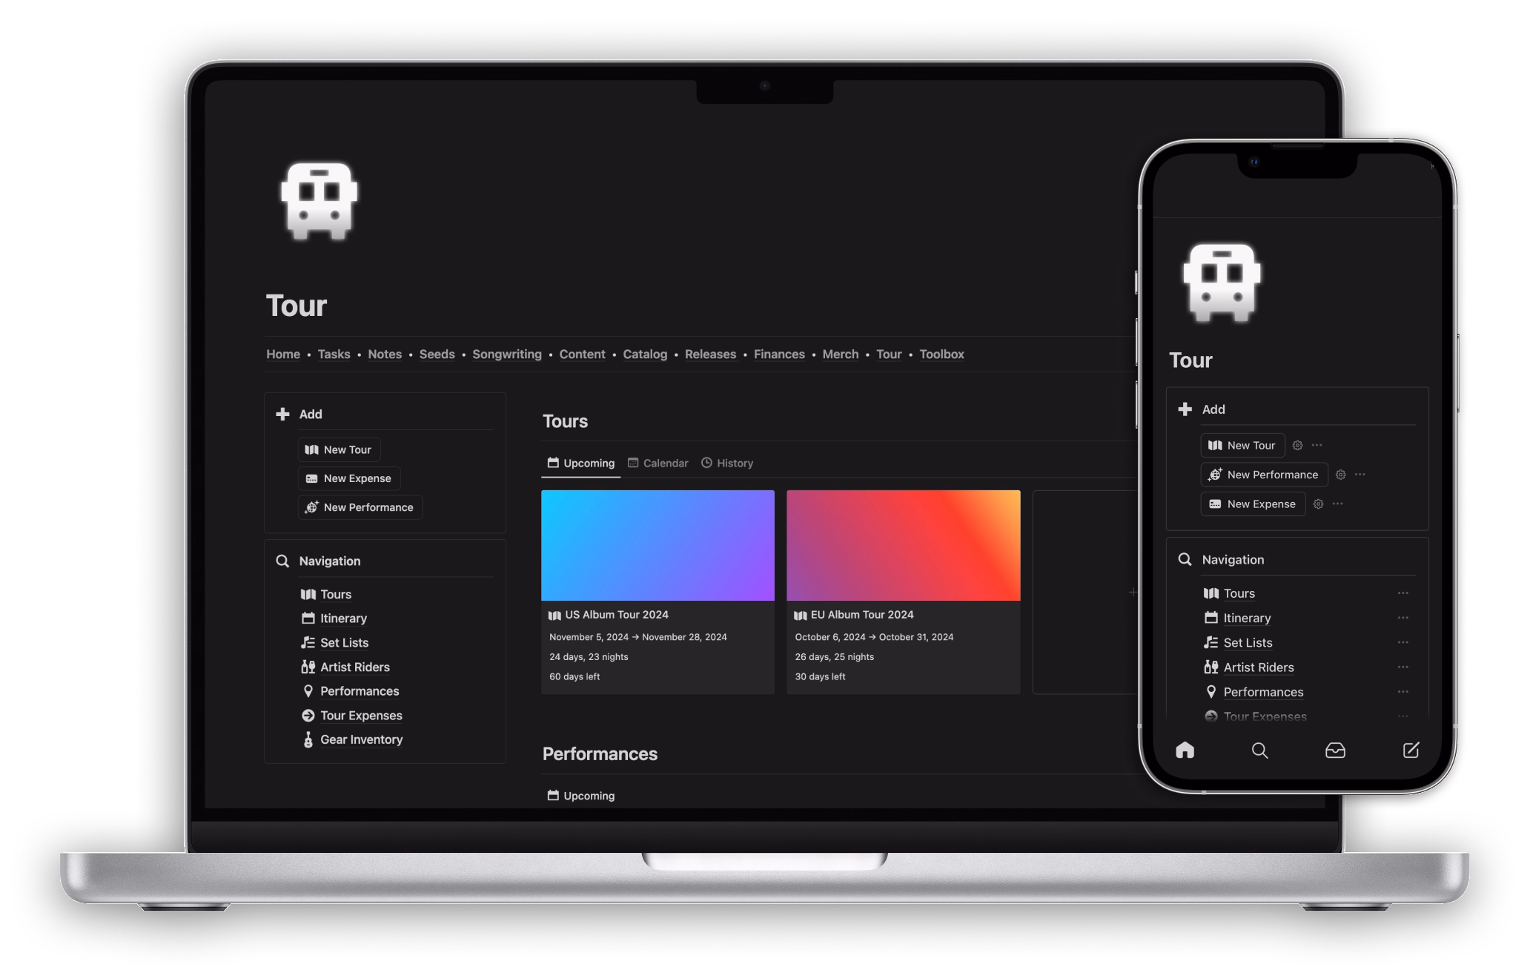Switch to the History tab under Tours

point(727,463)
